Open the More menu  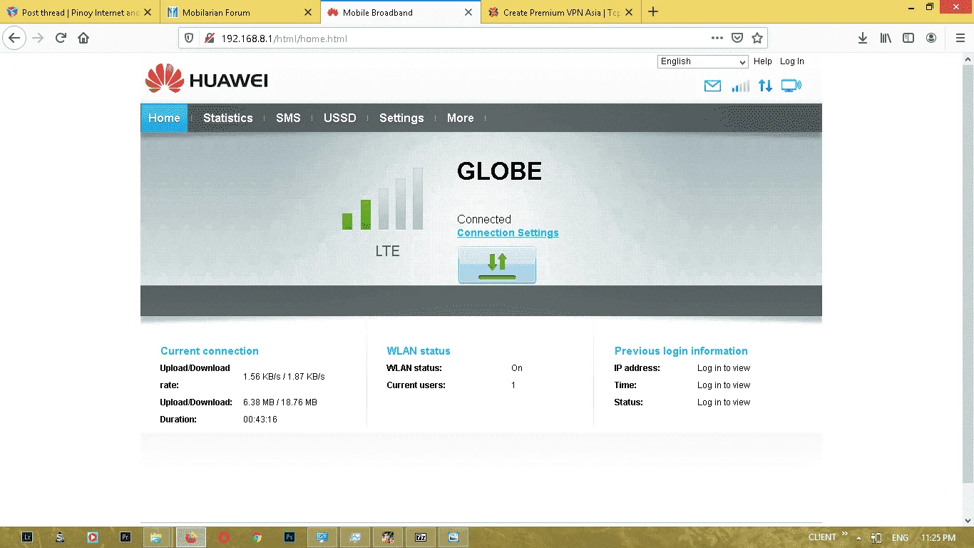[461, 118]
